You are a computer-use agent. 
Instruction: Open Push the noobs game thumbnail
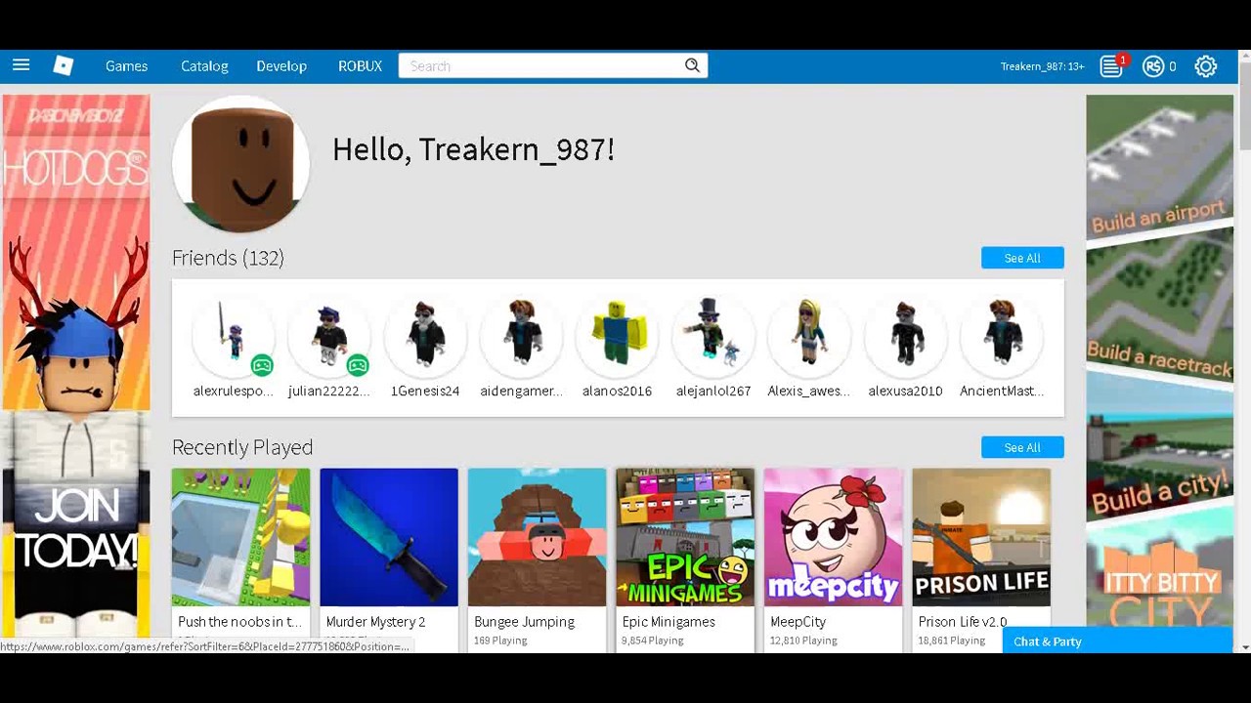pos(240,537)
